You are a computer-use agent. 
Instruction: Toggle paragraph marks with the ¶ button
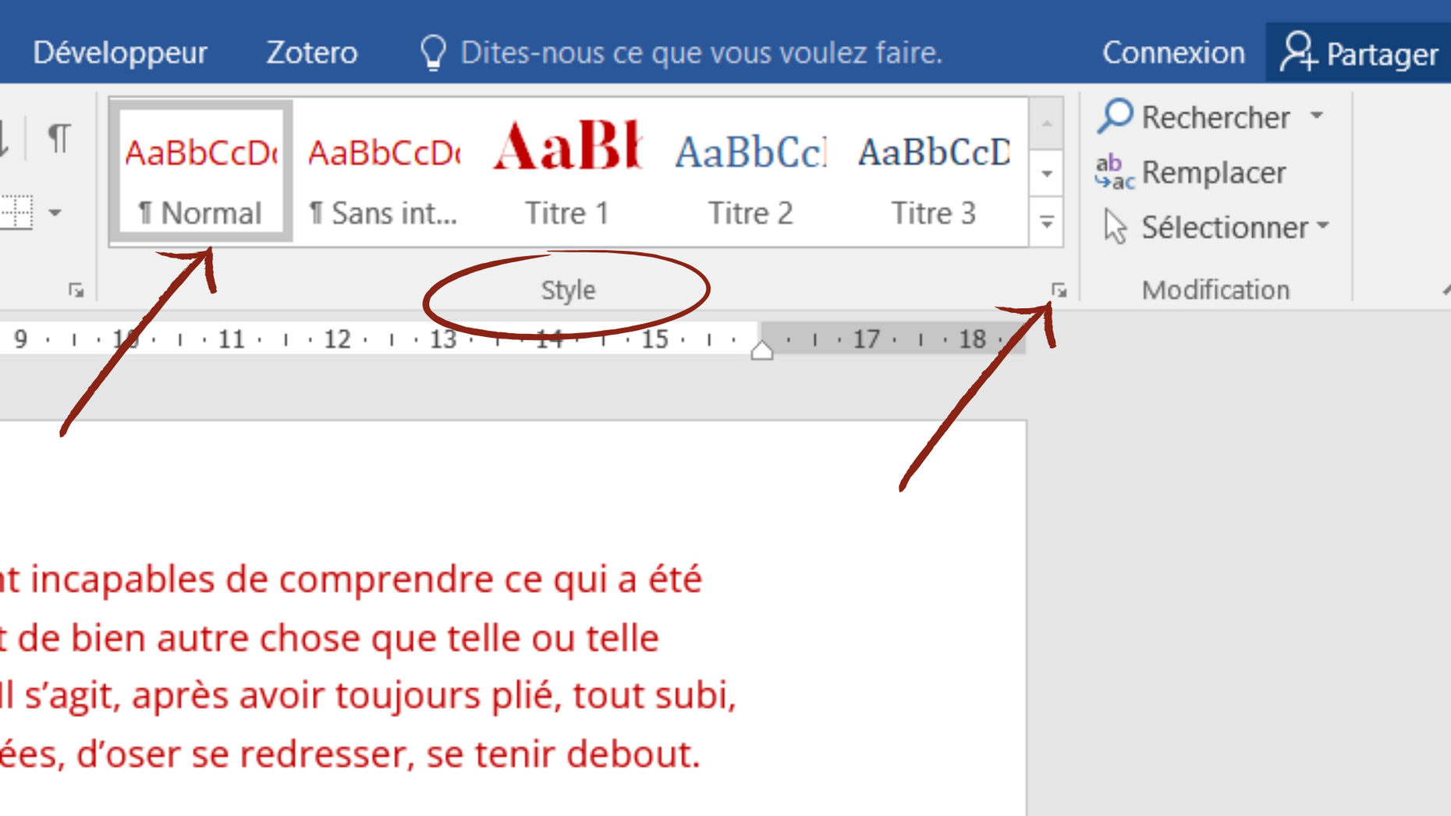pos(59,137)
